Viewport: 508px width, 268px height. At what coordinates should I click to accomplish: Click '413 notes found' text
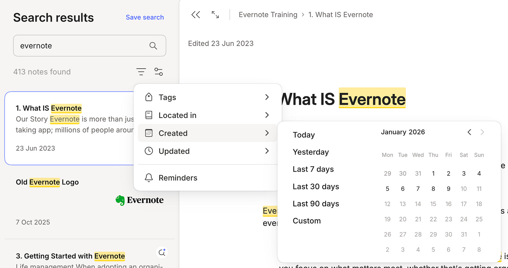(x=42, y=72)
